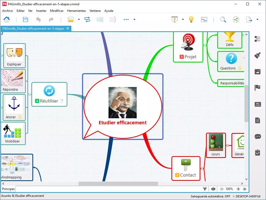Image resolution: width=266 pixels, height=200 pixels.
Task: Toggle the idea lightbulb in the toolbar
Action: click(x=191, y=19)
